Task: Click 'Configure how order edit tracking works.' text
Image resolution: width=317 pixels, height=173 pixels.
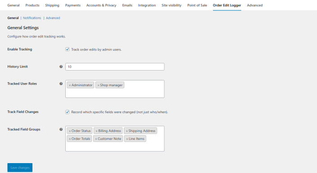Action: 36,36
